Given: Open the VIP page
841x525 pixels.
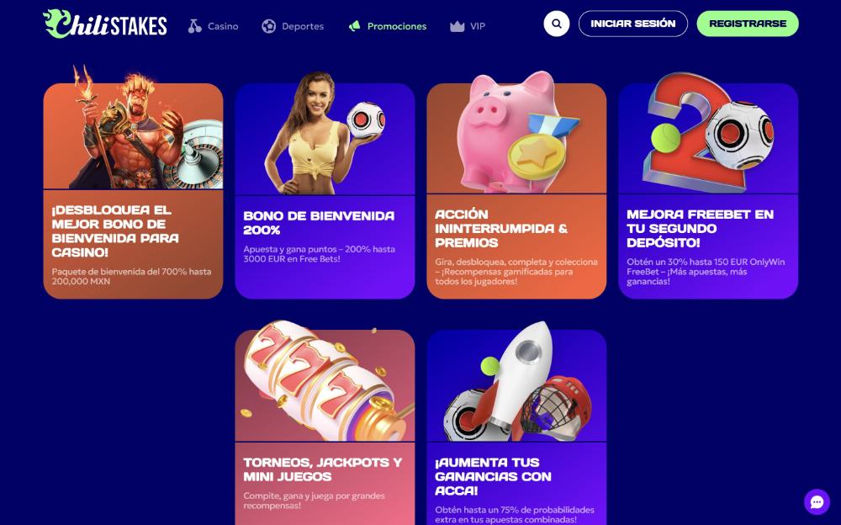Looking at the screenshot, I should 468,26.
